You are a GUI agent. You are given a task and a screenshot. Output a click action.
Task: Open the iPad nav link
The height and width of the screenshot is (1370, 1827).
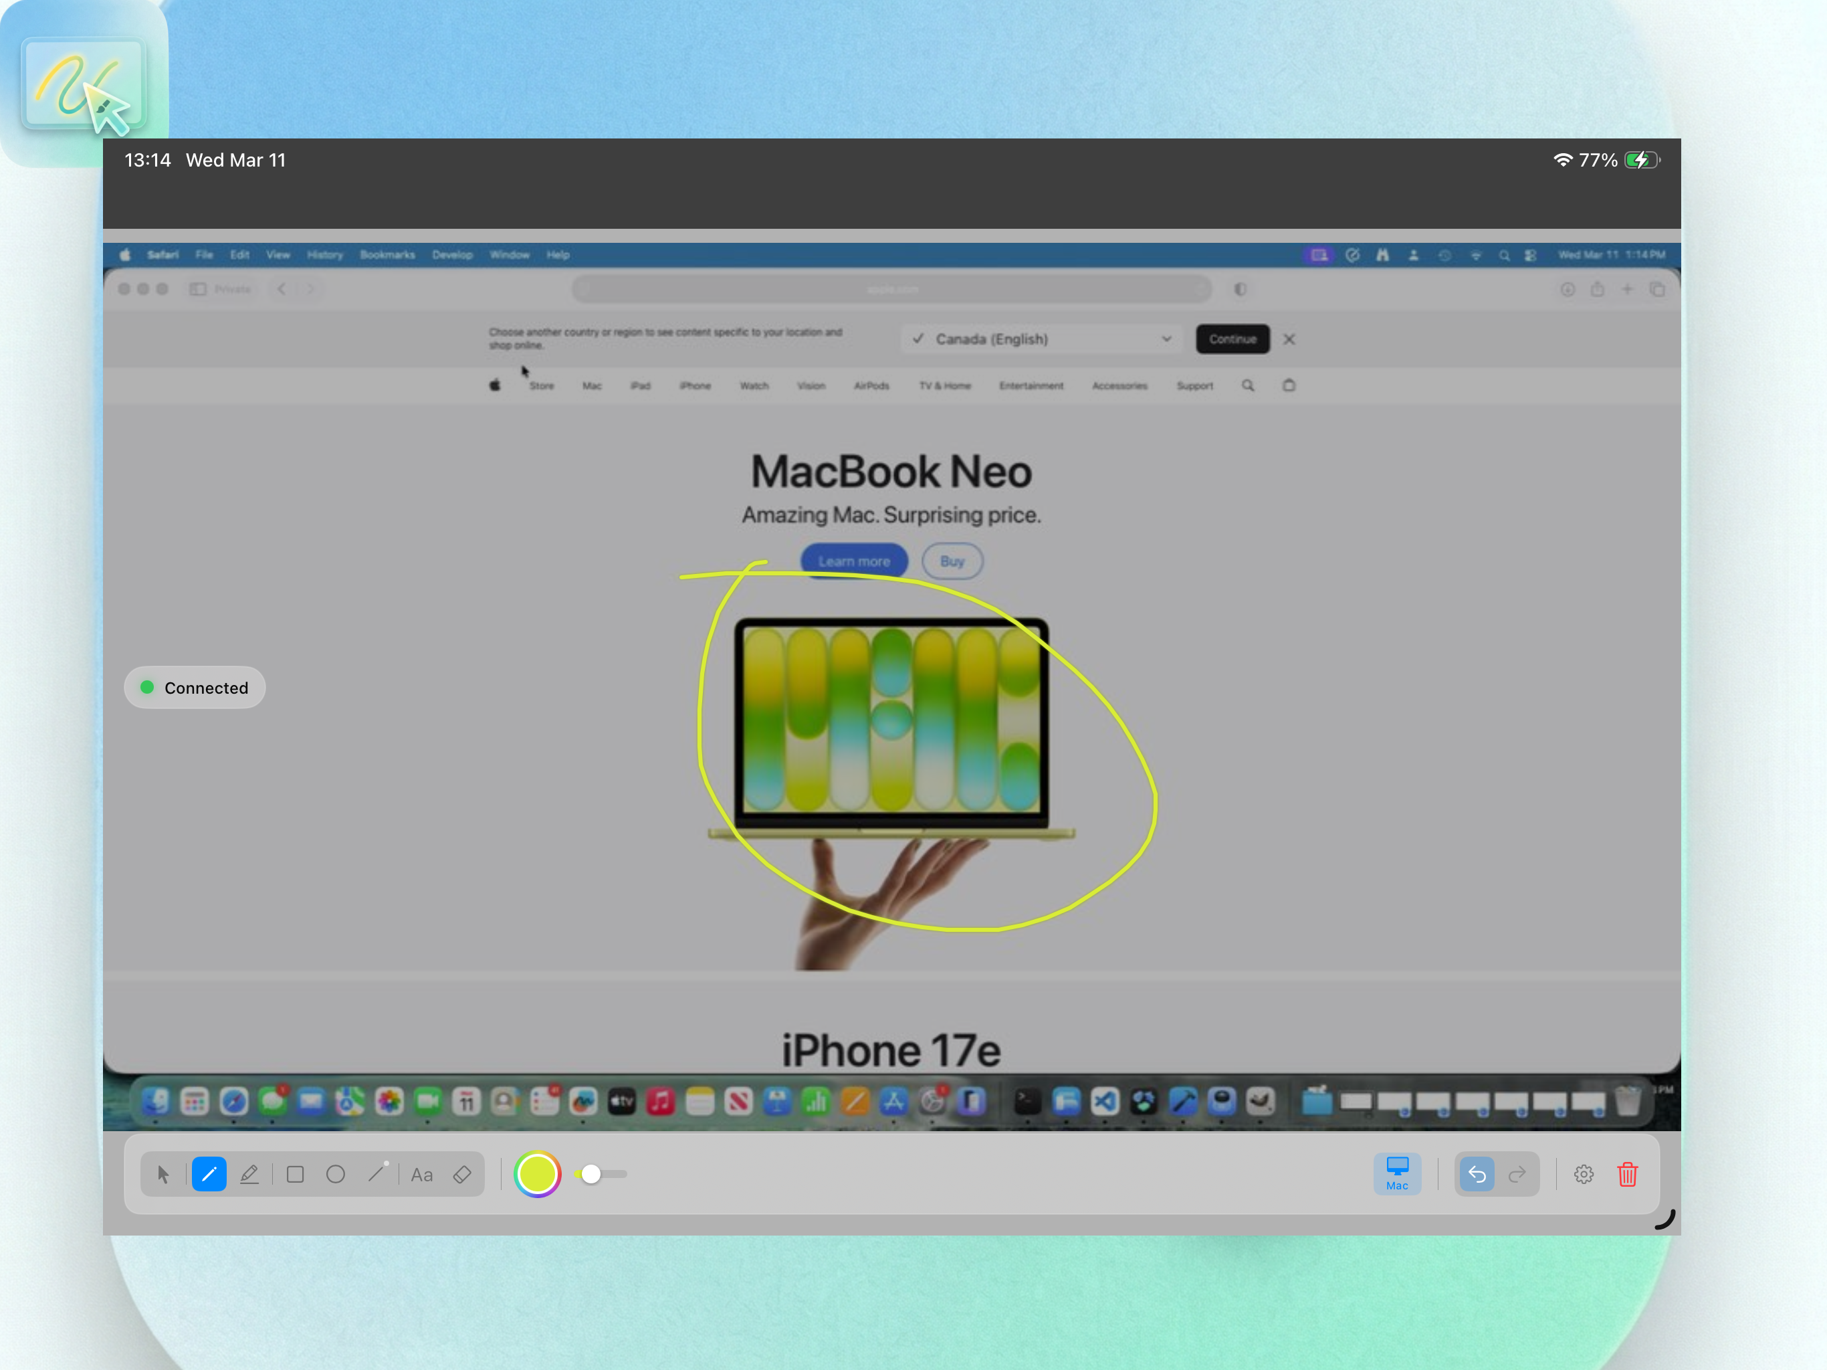(x=641, y=386)
